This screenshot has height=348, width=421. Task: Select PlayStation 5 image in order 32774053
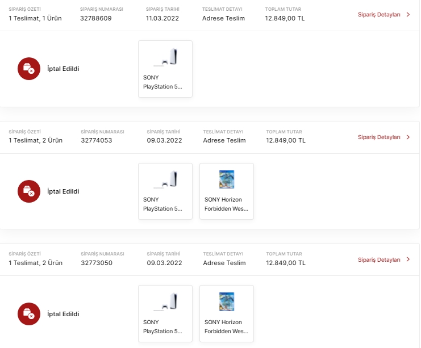pos(165,179)
